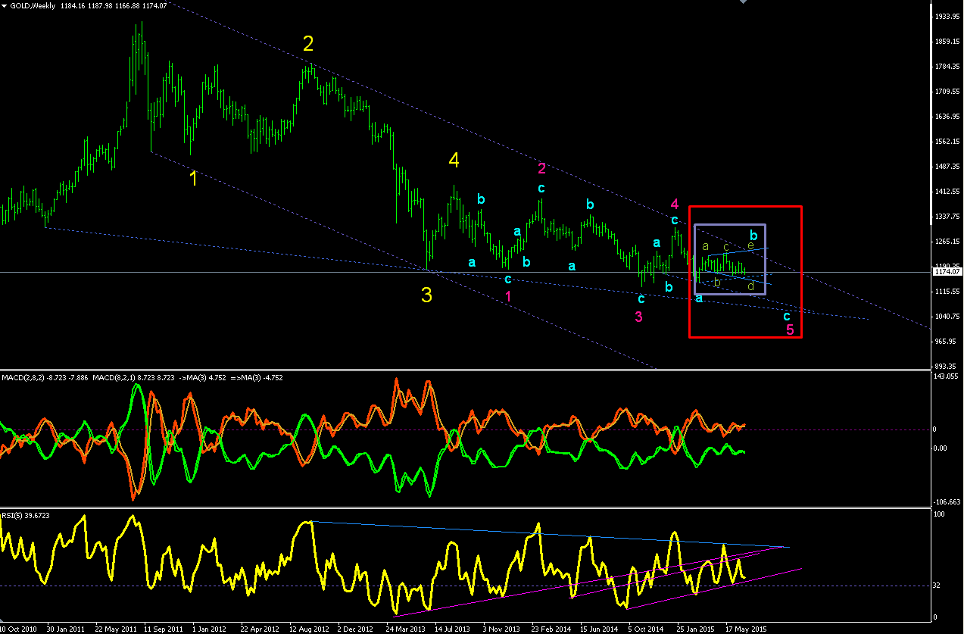The height and width of the screenshot is (634, 964).
Task: Click the 1265.15 price axis label
Action: pyautogui.click(x=946, y=242)
